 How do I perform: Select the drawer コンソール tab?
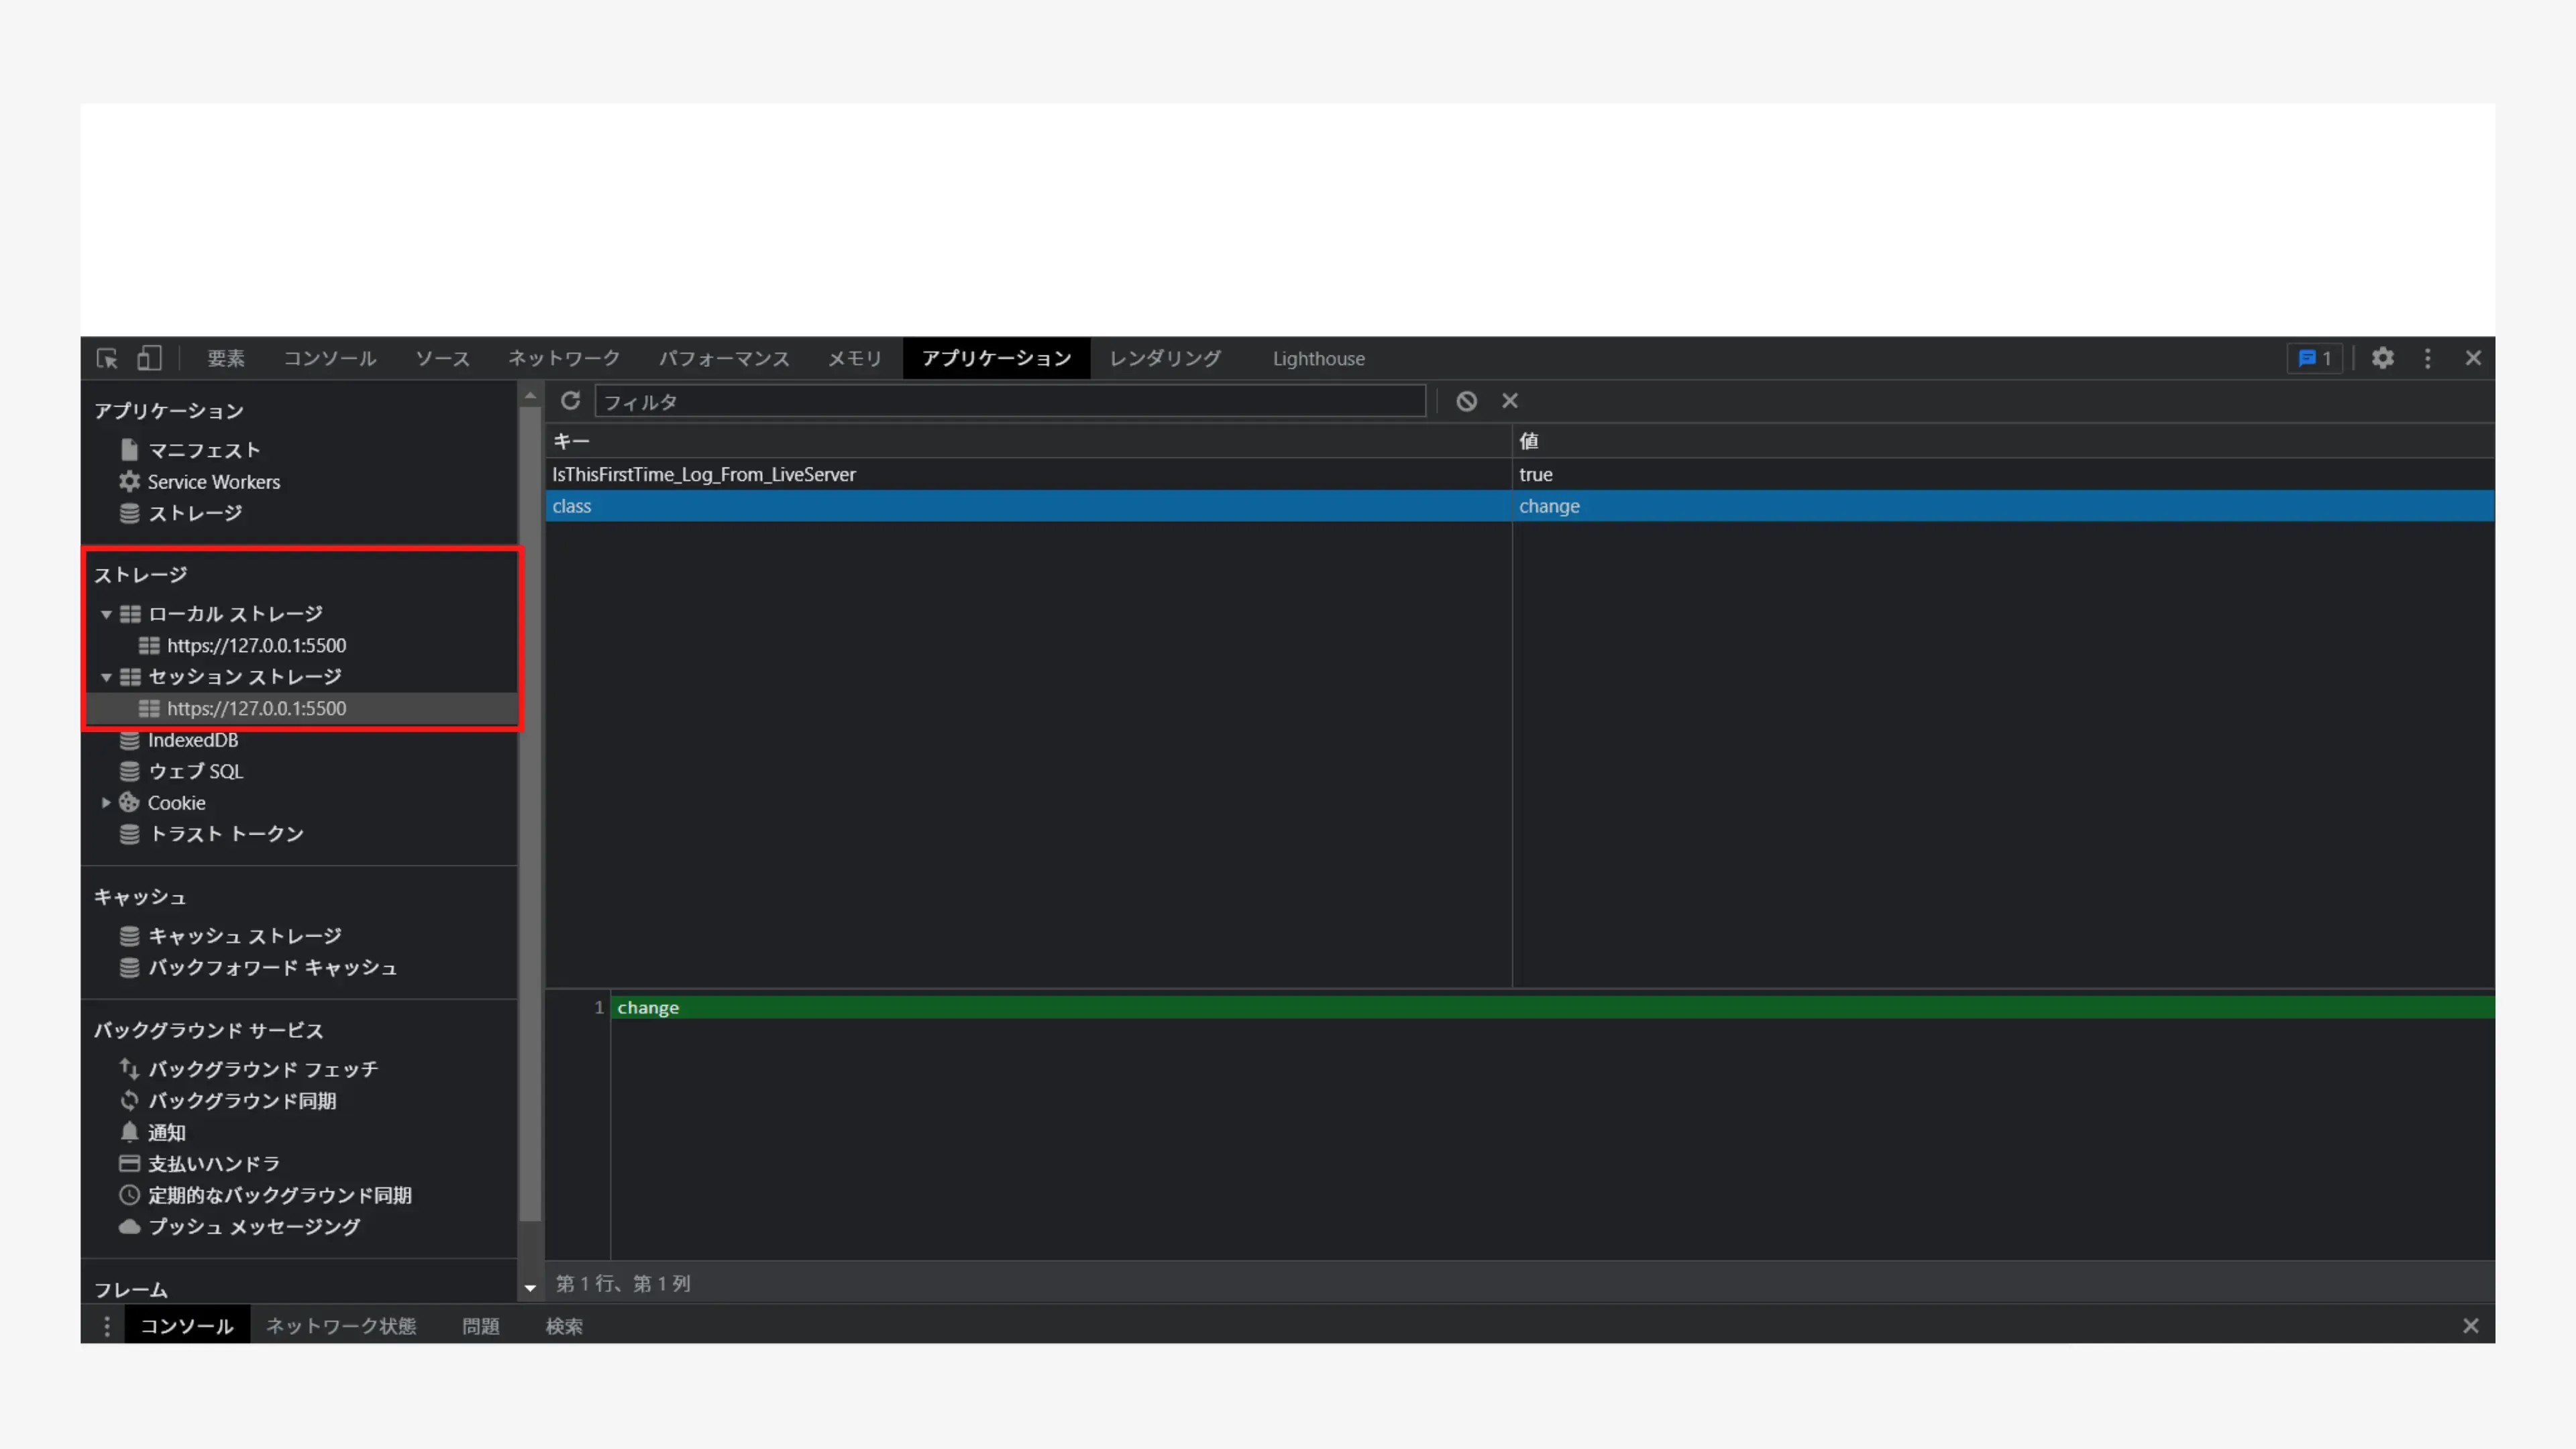[187, 1326]
